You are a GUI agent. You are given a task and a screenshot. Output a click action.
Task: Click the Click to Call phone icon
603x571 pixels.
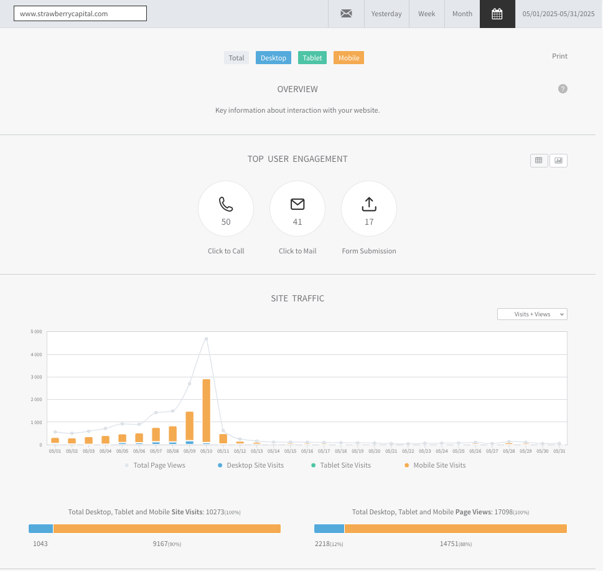(226, 204)
